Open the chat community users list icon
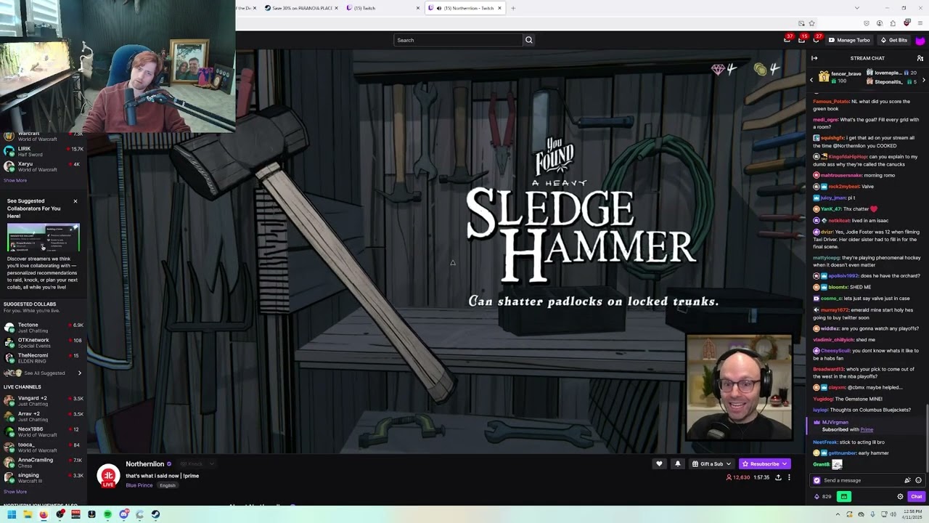Viewport: 929px width, 523px height. pos(920,58)
